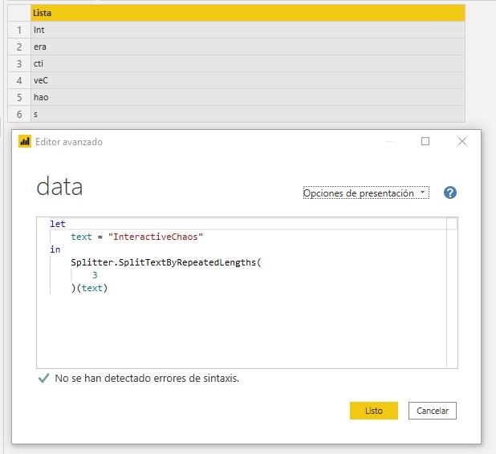This screenshot has width=496, height=454.
Task: Minimize the Editor avanzado dialog
Action: (x=389, y=142)
